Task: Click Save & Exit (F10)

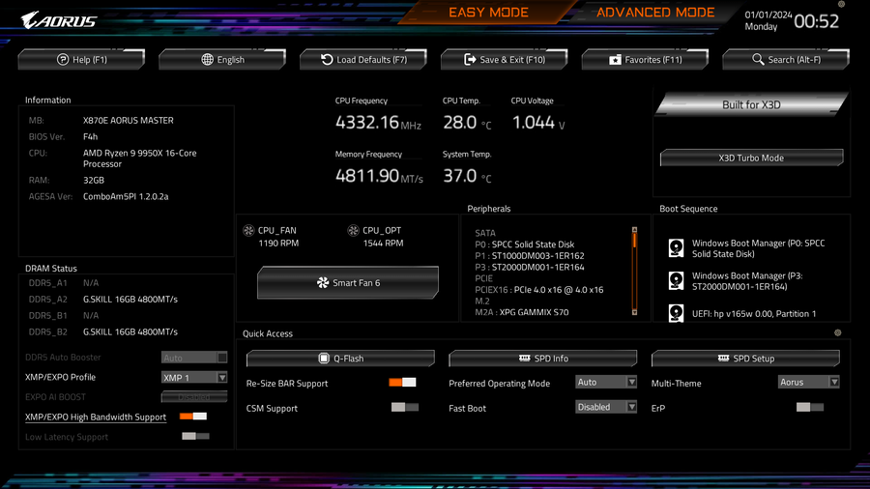Action: (x=505, y=59)
